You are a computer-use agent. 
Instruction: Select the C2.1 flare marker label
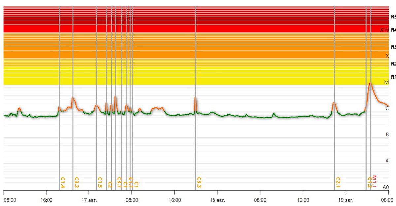(x=338, y=182)
